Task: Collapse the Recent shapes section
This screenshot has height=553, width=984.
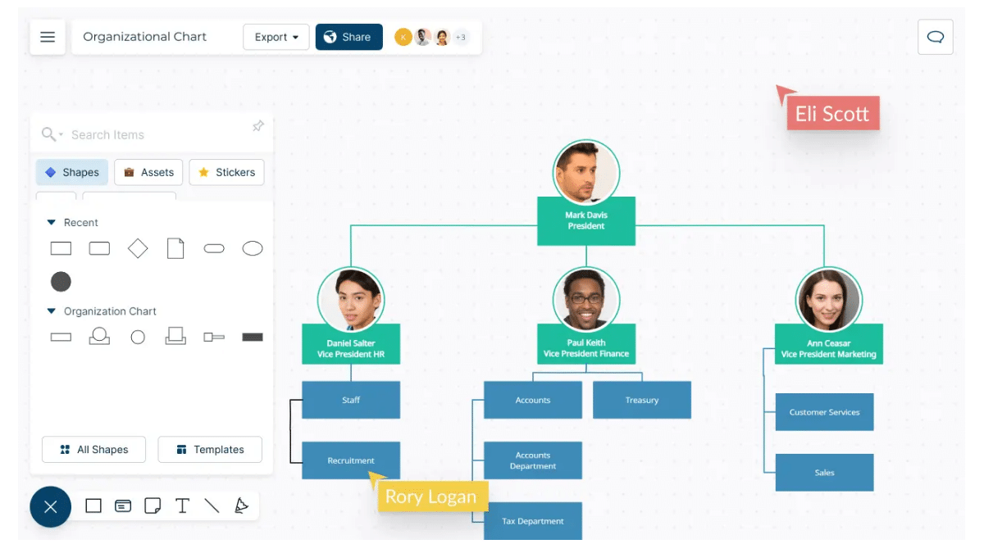Action: (51, 223)
